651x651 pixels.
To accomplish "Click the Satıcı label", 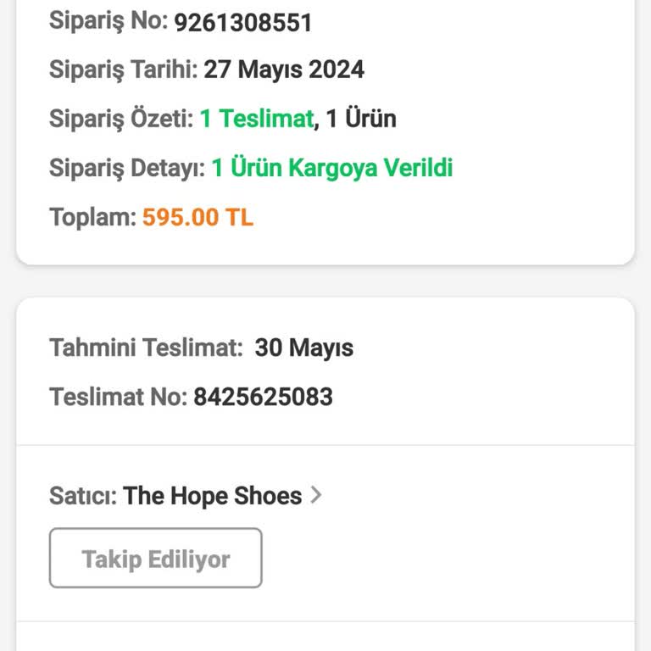I will click(83, 496).
